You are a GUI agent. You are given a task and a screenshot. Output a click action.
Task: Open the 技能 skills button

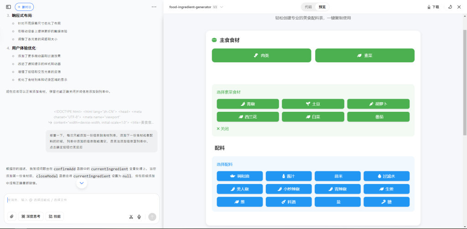[55, 217]
